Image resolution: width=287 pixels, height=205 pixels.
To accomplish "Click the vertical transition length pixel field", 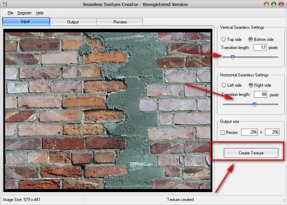I will pos(260,48).
